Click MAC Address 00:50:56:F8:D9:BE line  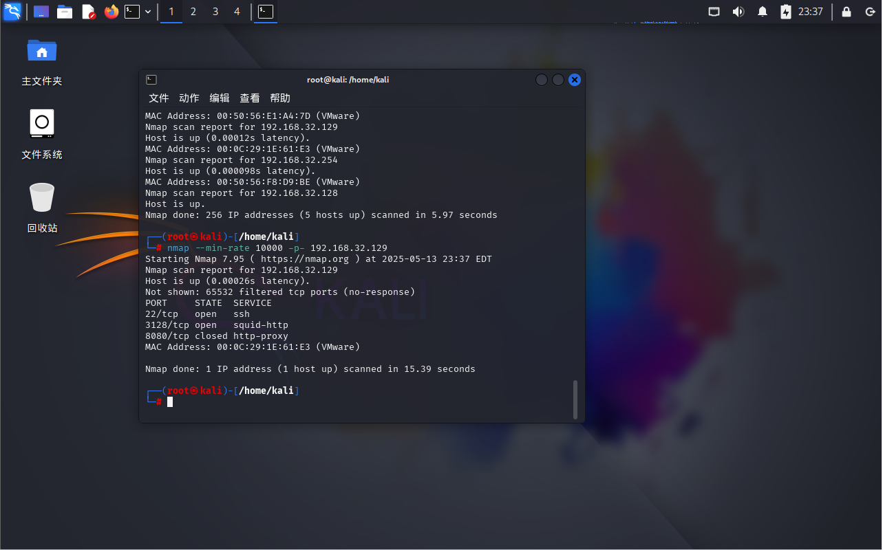click(x=253, y=182)
